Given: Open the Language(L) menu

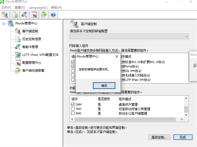Looking at the screenshot, I should tap(38, 8).
